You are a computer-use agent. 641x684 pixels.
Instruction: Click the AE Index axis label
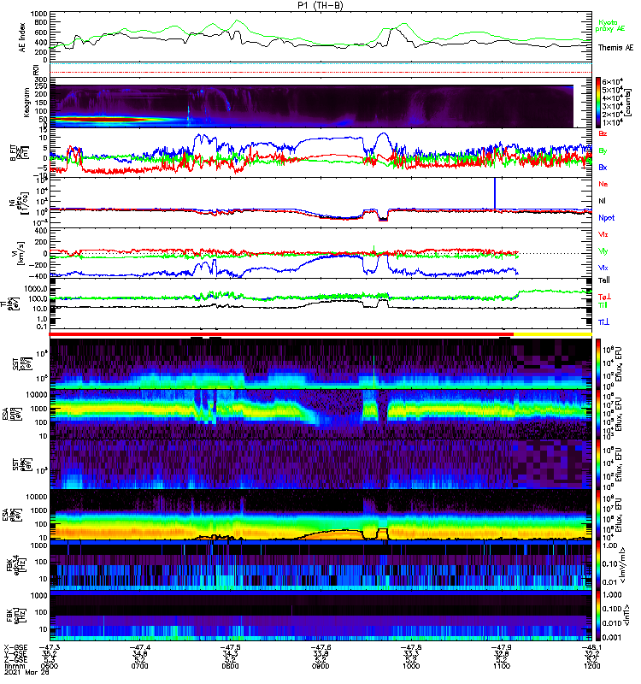(22, 38)
